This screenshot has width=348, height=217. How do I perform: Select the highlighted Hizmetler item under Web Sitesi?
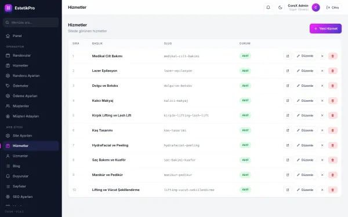pos(31,146)
